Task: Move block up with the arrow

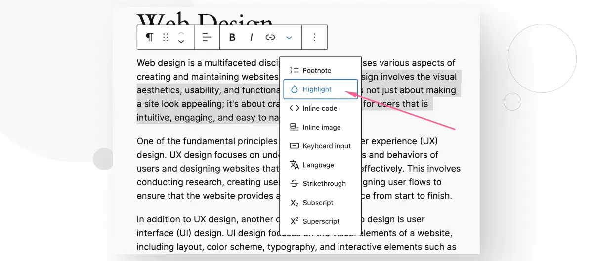Action: pyautogui.click(x=181, y=33)
